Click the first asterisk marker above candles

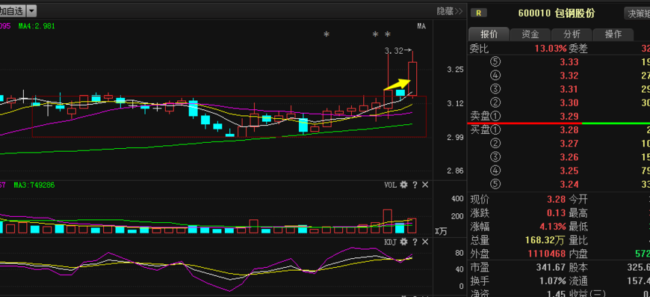(x=326, y=34)
